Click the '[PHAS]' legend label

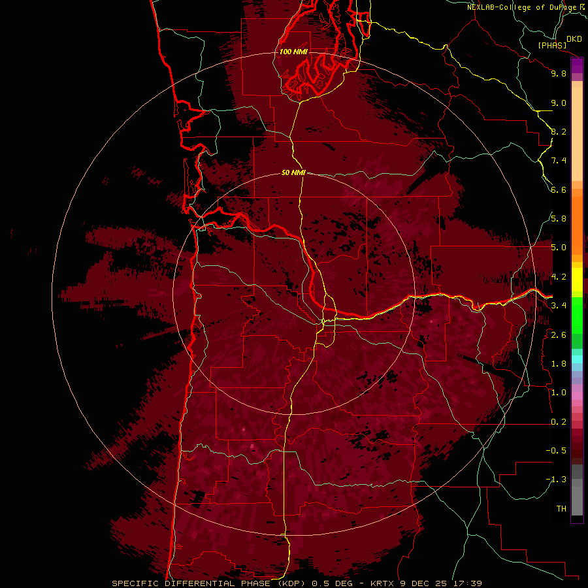tap(552, 45)
